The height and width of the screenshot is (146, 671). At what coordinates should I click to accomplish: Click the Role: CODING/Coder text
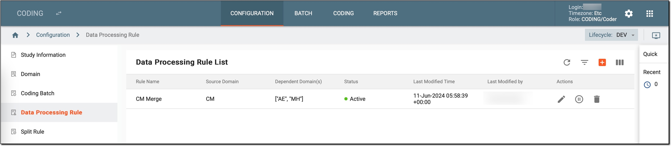pyautogui.click(x=592, y=19)
